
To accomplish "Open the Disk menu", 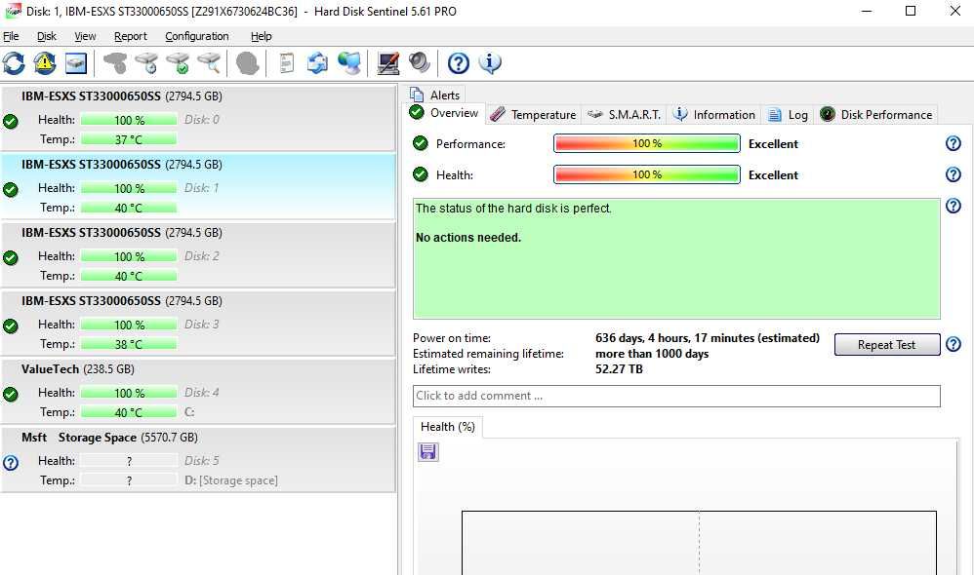I will pyautogui.click(x=47, y=36).
